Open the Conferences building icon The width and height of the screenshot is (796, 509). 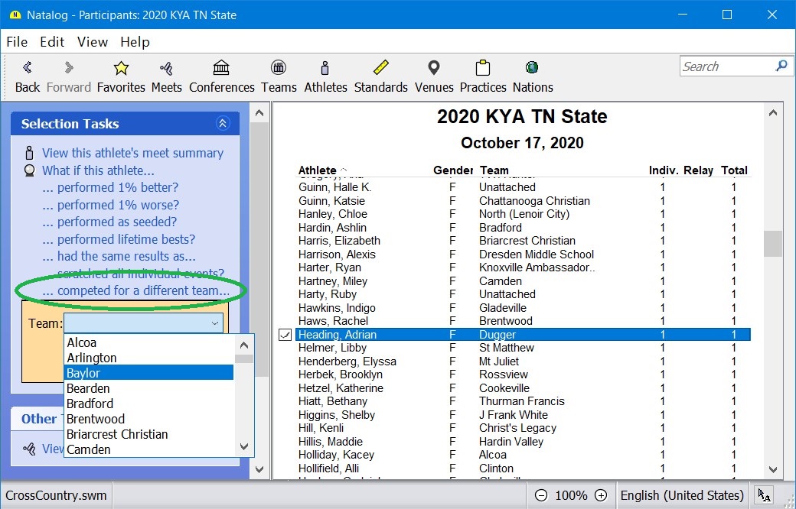221,69
